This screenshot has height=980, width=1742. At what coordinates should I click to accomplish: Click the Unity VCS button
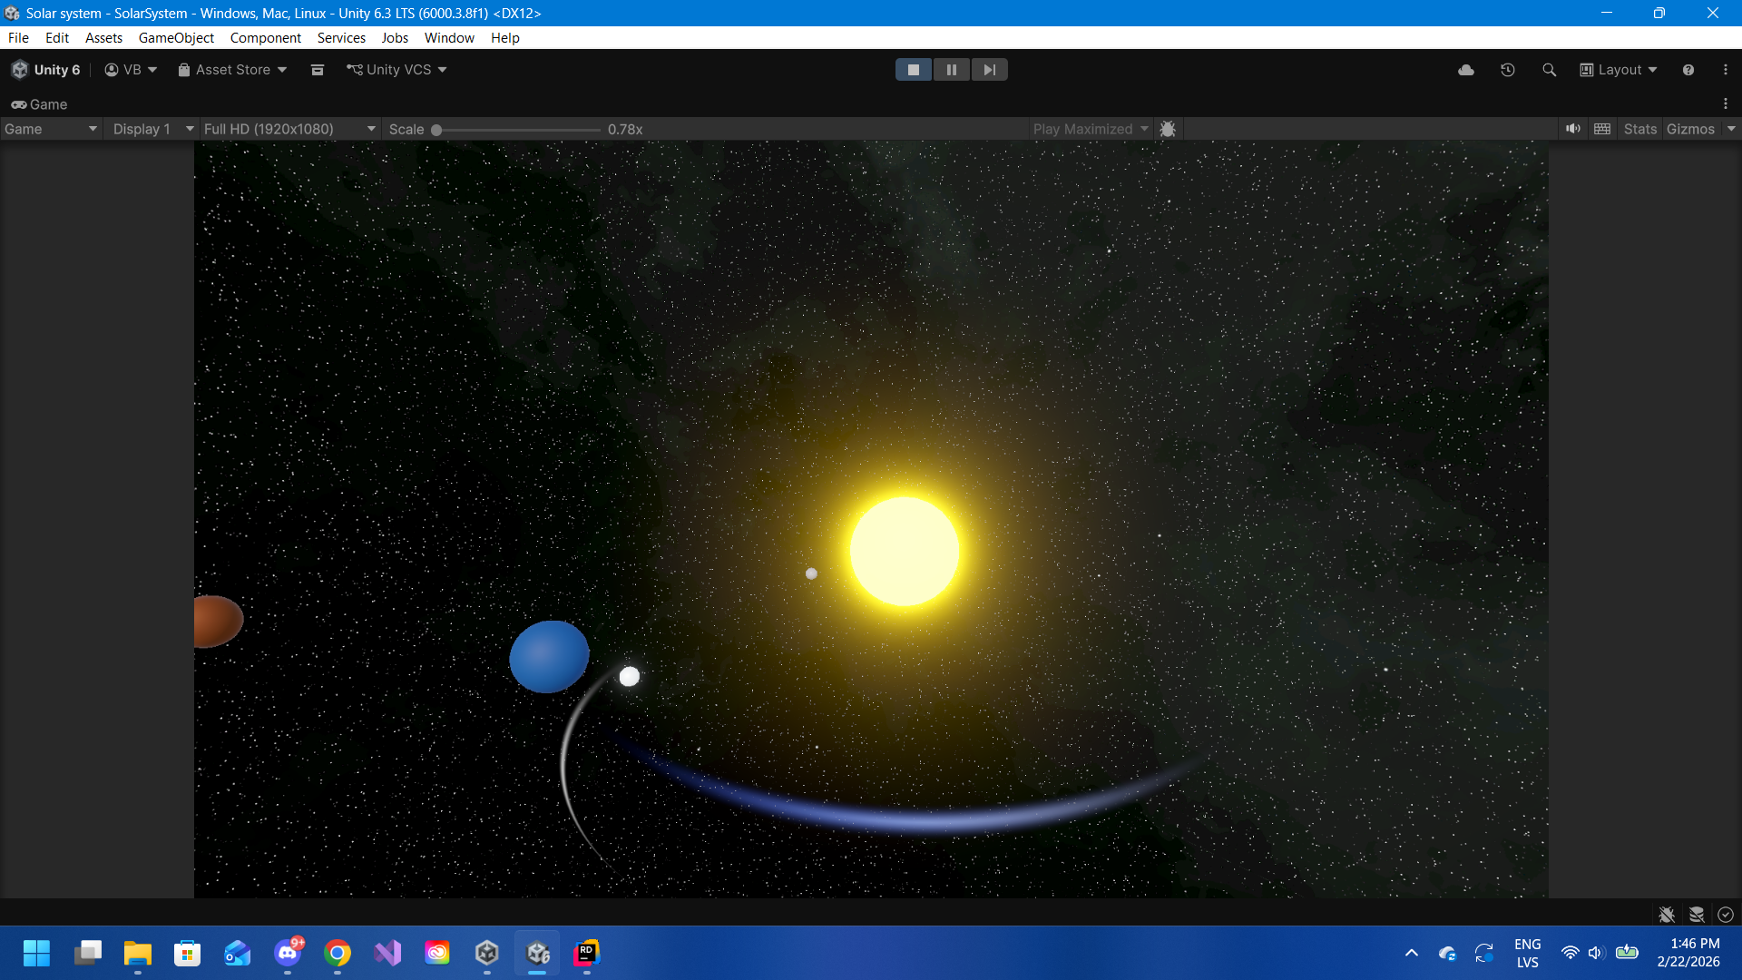[396, 70]
